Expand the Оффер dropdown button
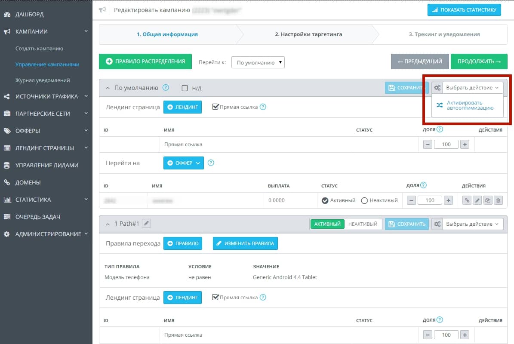Viewport: 514px width, 344px height. pyautogui.click(x=184, y=163)
